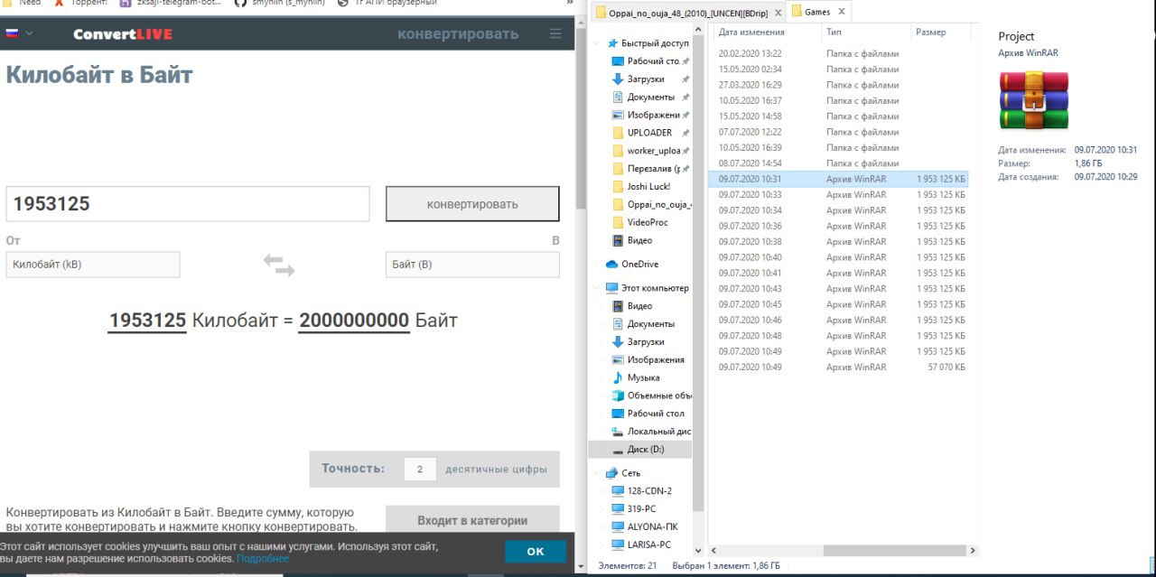Click the 128-CDN-2 computer icon
Screen dimensions: 1156x577
click(618, 491)
